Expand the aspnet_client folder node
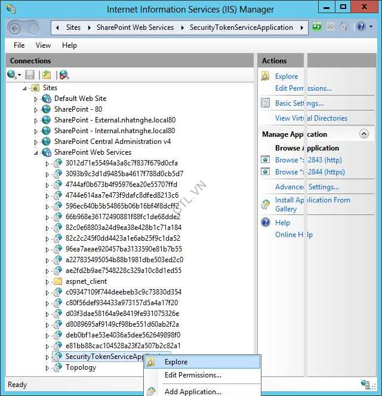The height and width of the screenshot is (396, 382). (x=47, y=282)
